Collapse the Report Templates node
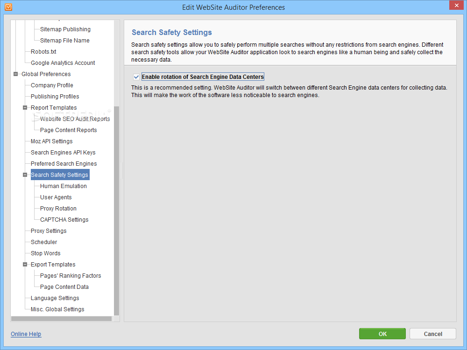Viewport: 467px width, 350px height. pos(25,108)
